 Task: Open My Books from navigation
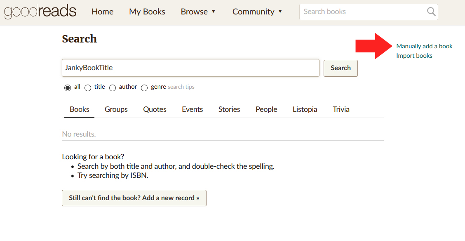pyautogui.click(x=147, y=12)
